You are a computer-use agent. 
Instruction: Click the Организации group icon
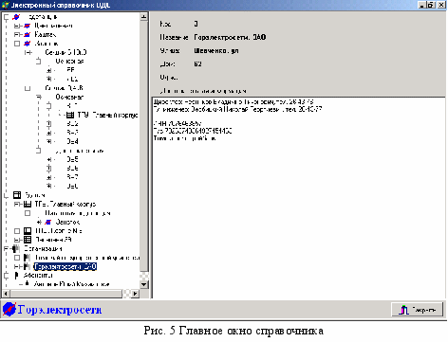tap(16, 248)
